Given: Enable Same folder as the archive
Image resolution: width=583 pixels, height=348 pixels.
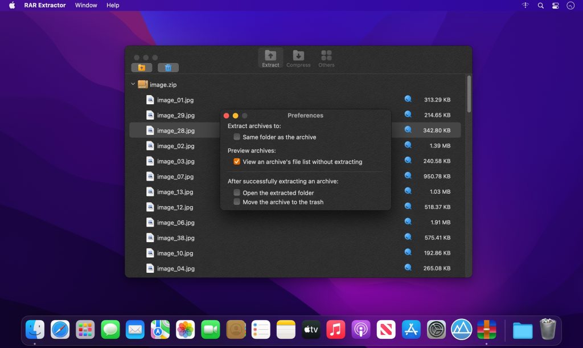Looking at the screenshot, I should [x=236, y=137].
